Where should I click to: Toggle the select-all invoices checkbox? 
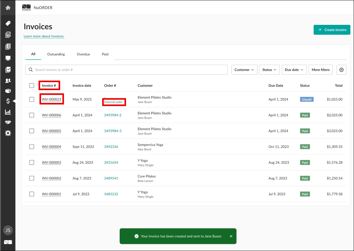32,85
